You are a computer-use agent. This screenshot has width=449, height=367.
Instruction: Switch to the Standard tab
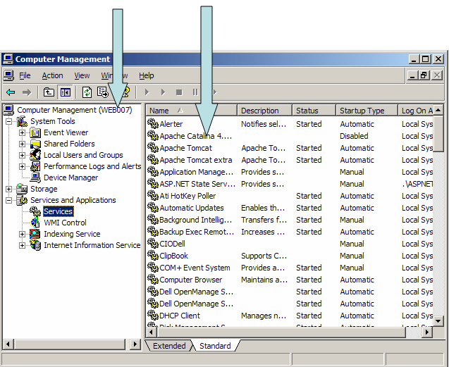pos(215,346)
